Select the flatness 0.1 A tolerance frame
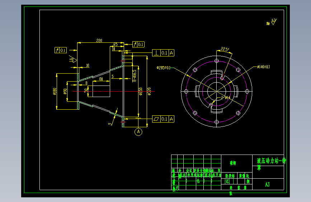The image size is (311, 202). click(163, 119)
